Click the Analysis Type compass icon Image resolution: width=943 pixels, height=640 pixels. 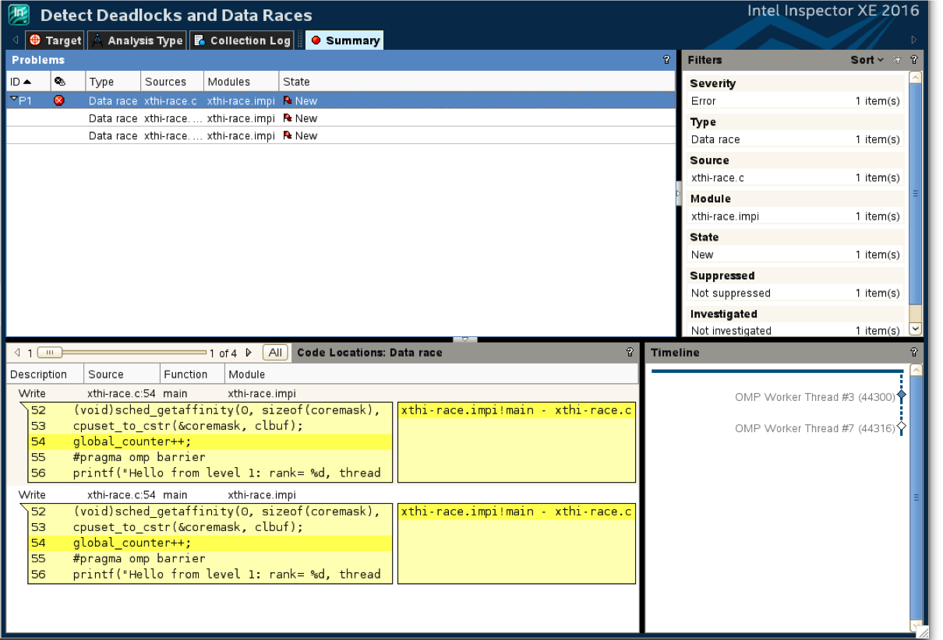pos(97,40)
